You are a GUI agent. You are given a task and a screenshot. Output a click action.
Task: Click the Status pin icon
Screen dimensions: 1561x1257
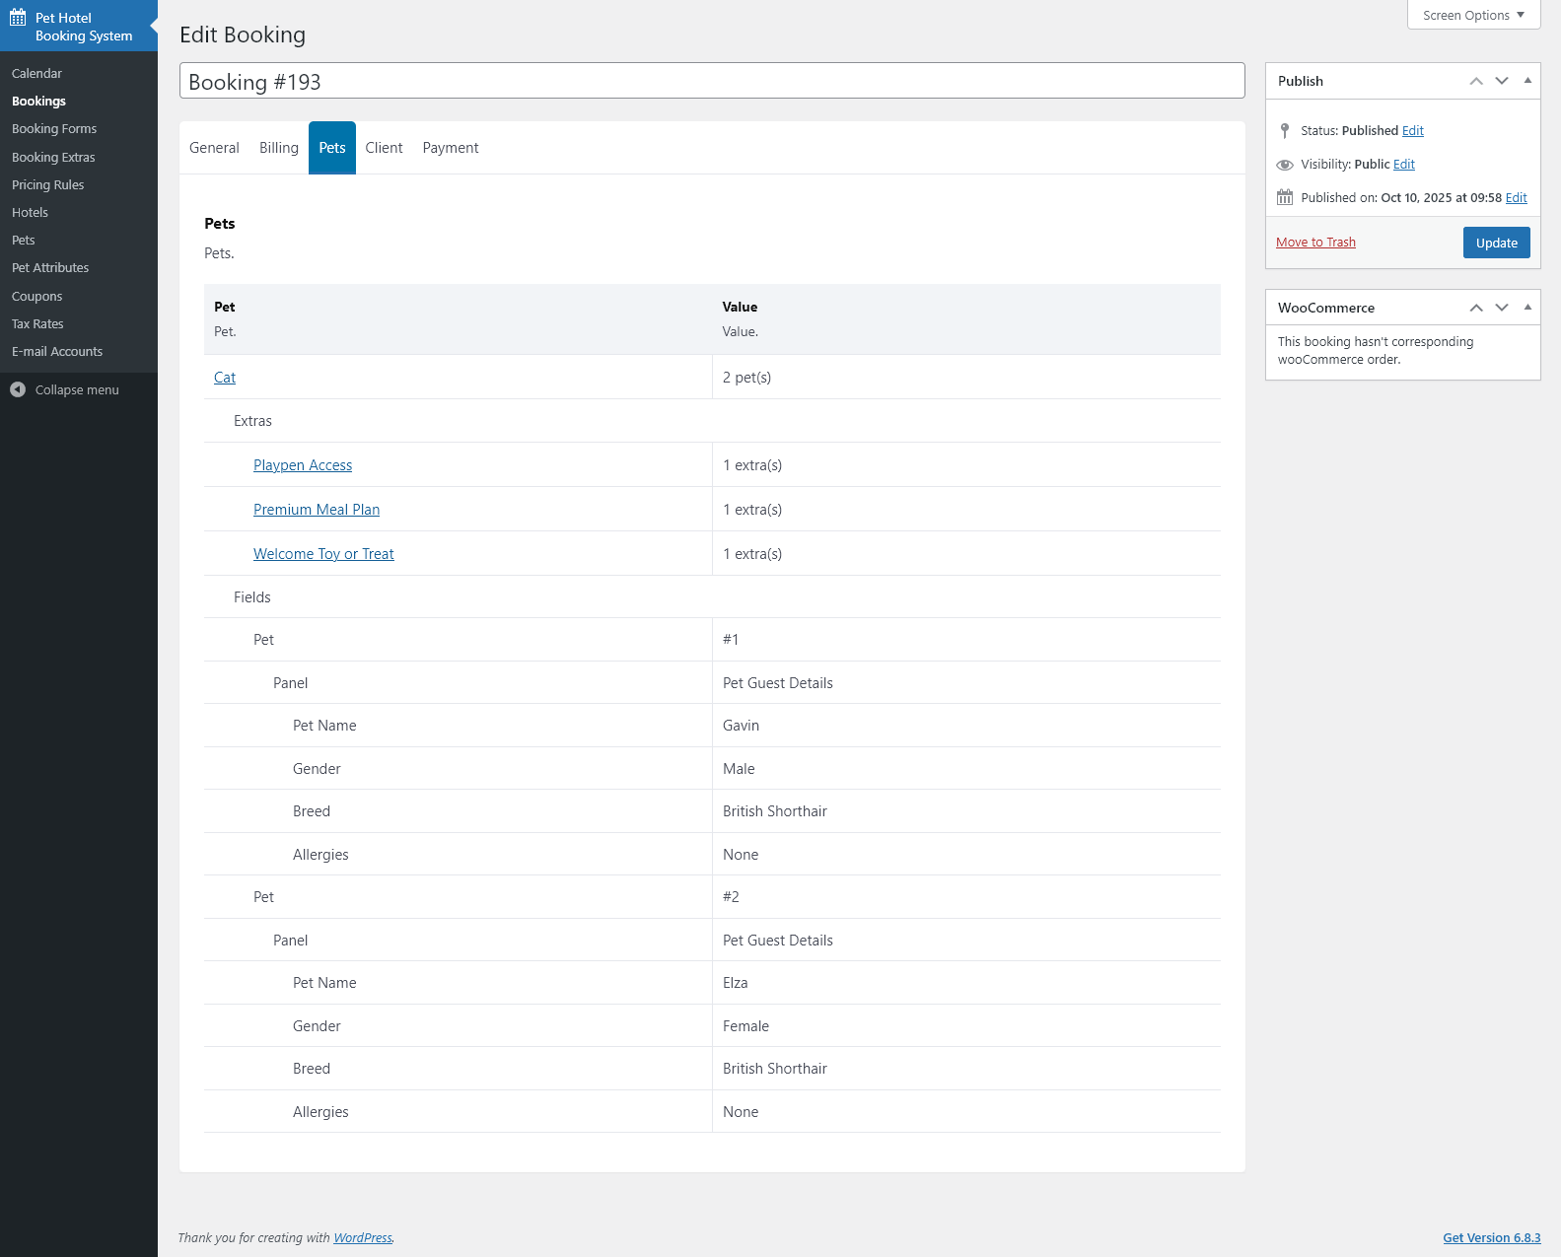(1285, 130)
